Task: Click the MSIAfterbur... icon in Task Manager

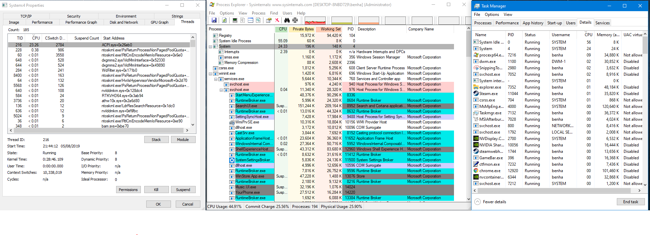Action: [476, 119]
